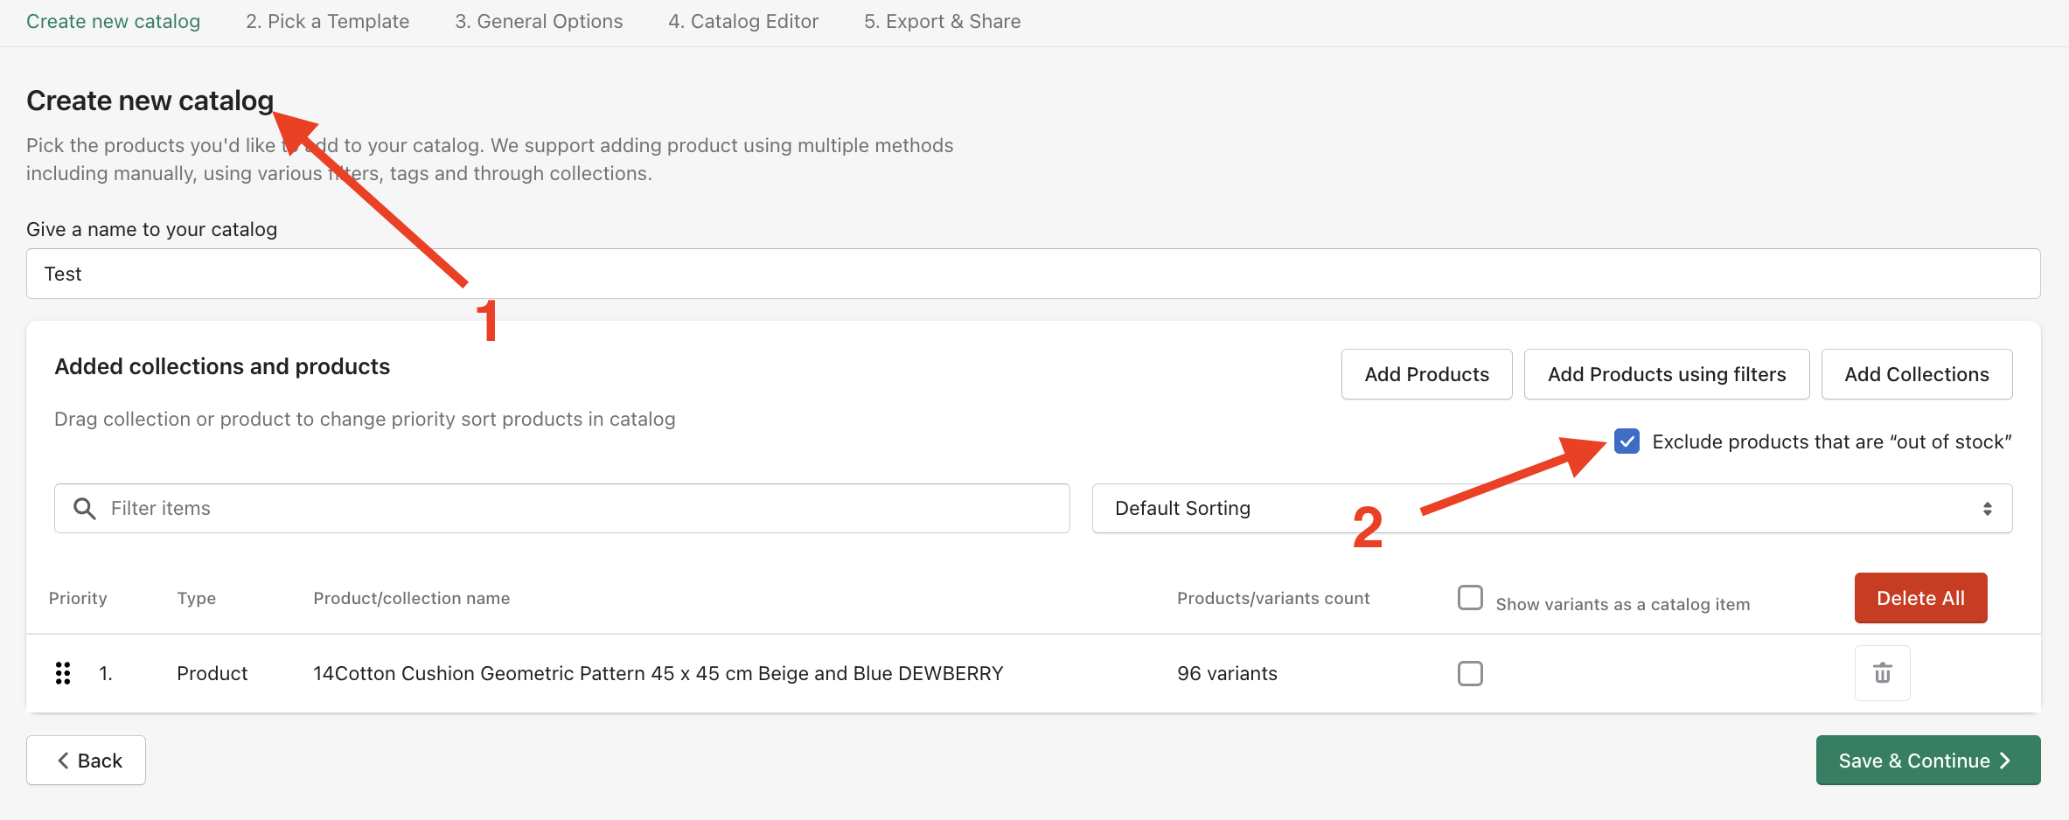
Task: Focus the Filter items search box
Action: pos(577,509)
